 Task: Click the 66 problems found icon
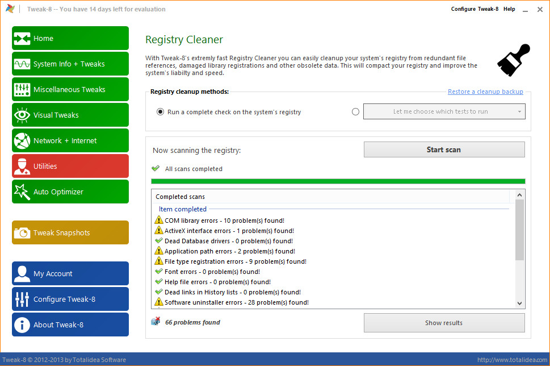pos(156,321)
